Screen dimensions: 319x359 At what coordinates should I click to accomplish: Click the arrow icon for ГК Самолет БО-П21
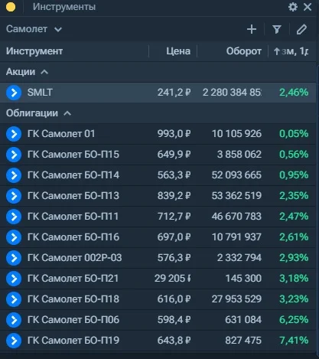pyautogui.click(x=14, y=279)
